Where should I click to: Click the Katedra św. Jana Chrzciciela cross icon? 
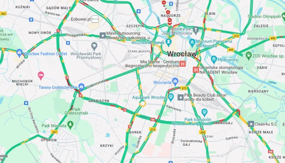[x=196, y=31]
